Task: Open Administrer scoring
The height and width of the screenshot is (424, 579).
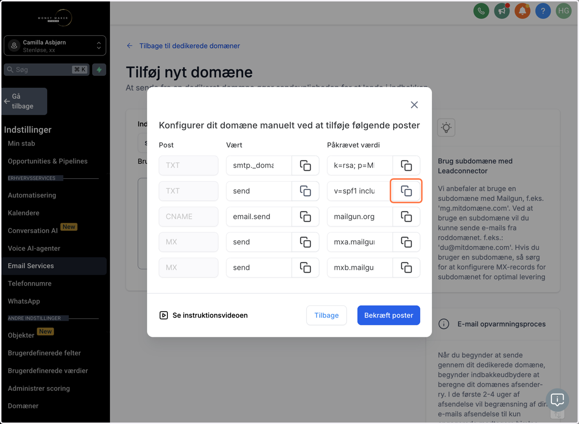Action: click(39, 388)
